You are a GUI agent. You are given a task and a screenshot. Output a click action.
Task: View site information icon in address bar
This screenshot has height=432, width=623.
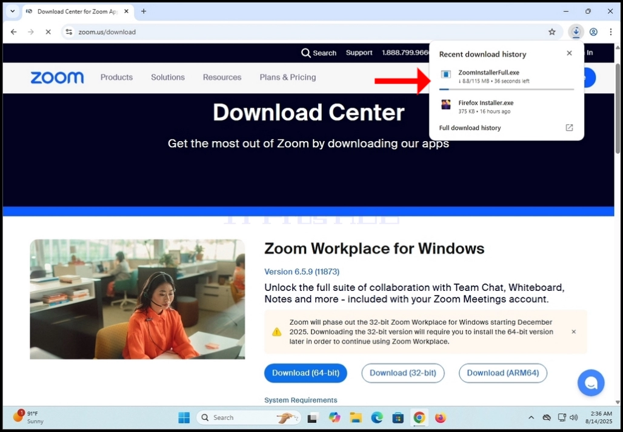(68, 32)
